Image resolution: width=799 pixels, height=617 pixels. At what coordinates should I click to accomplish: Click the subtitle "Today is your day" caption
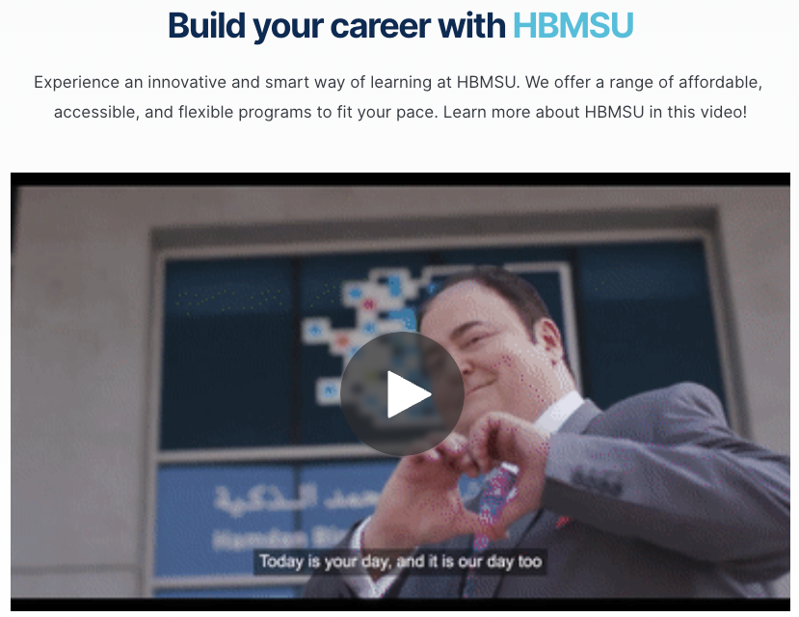click(x=400, y=561)
